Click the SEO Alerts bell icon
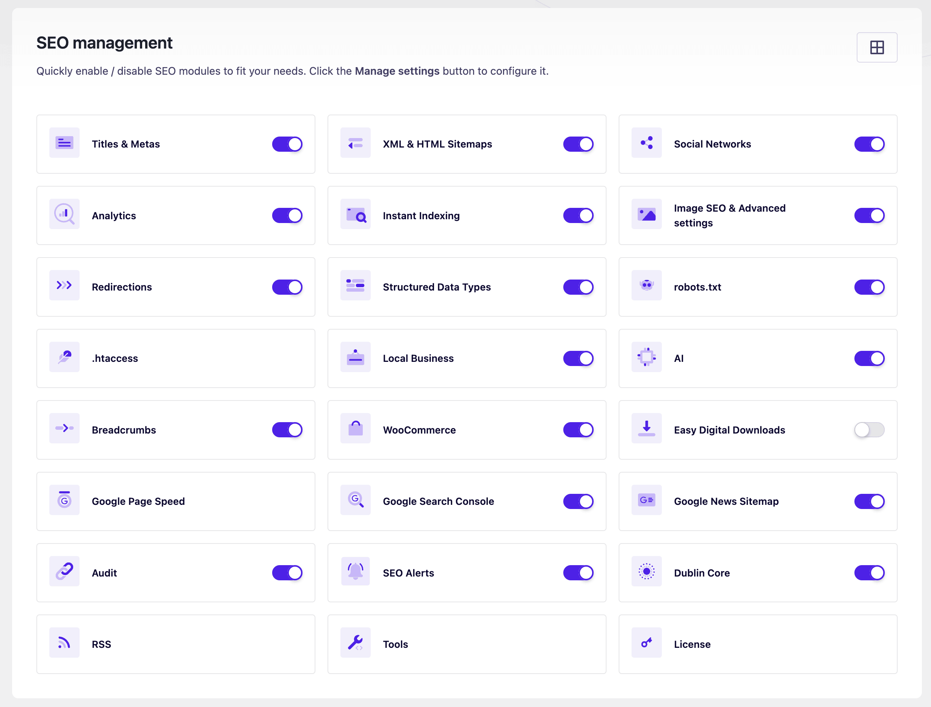The image size is (931, 707). pyautogui.click(x=355, y=572)
